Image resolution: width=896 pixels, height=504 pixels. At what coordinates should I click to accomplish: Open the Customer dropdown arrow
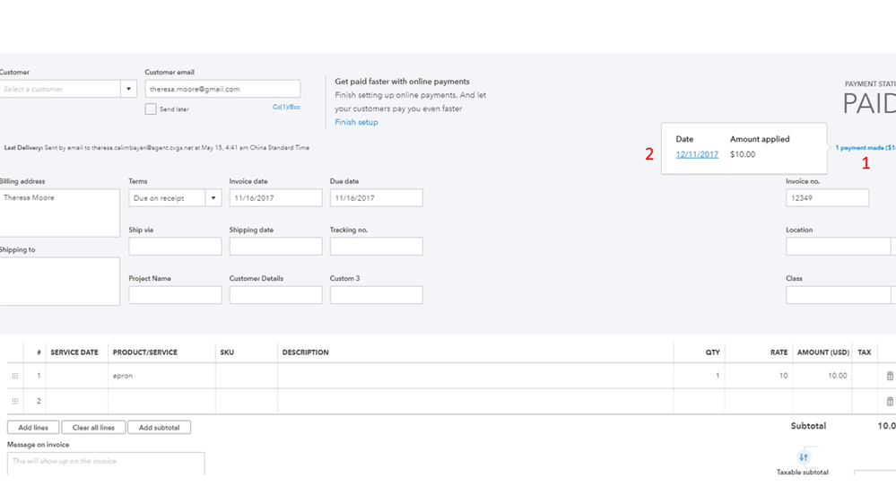click(x=128, y=89)
